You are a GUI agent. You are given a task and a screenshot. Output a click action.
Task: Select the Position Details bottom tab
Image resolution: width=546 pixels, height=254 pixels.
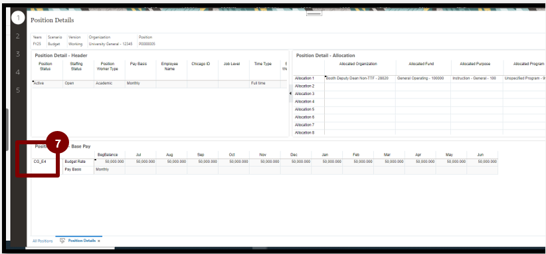[82, 241]
